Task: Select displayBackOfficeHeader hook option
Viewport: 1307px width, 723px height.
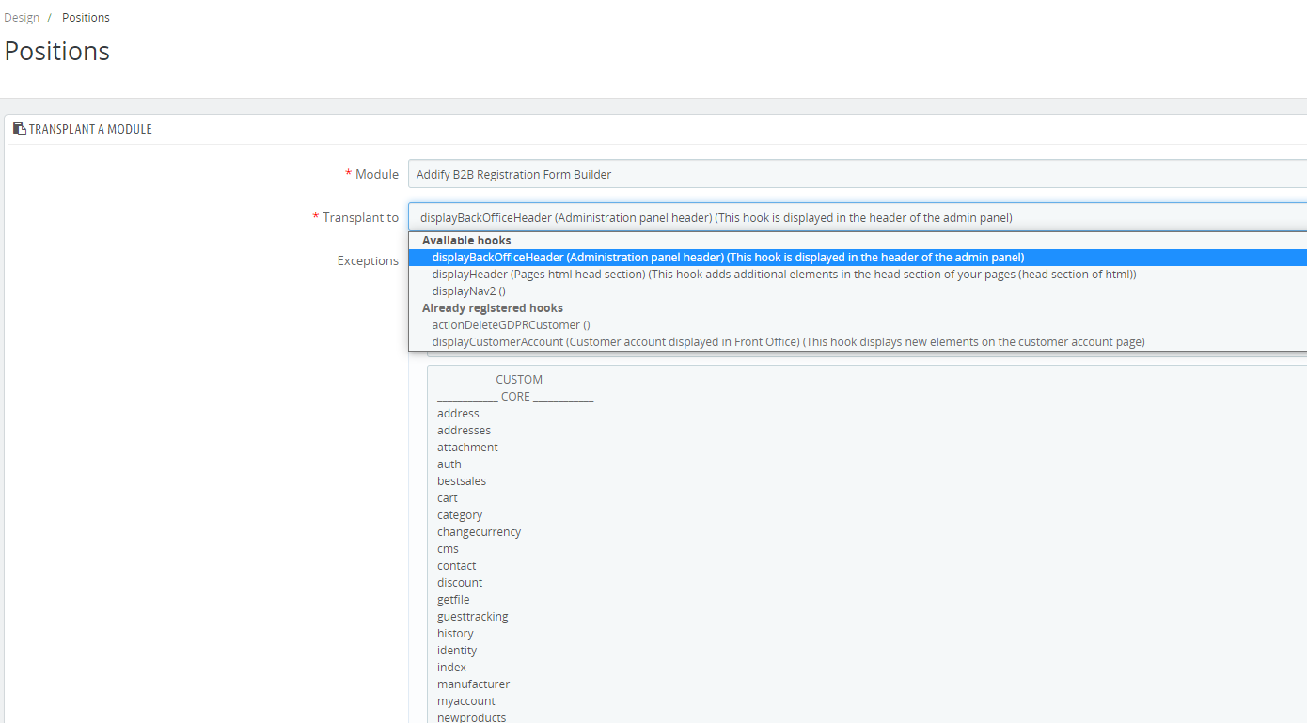Action: [858, 258]
